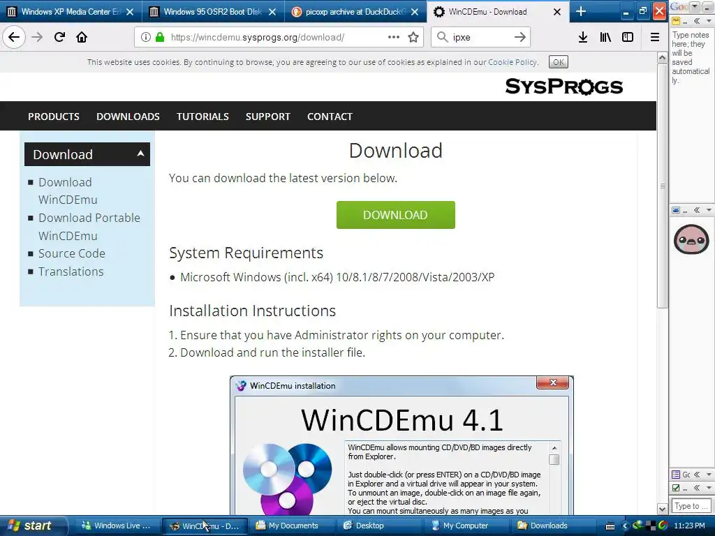Open the page actions three-dot menu

(x=394, y=37)
